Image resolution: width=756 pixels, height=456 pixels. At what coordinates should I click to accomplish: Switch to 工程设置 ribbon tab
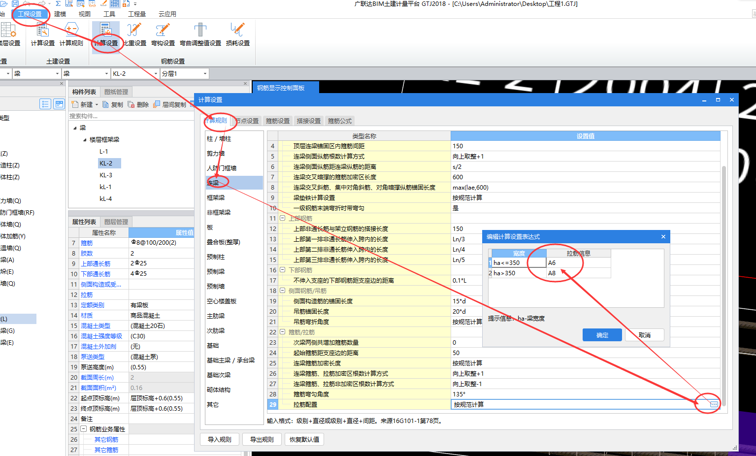coord(30,14)
